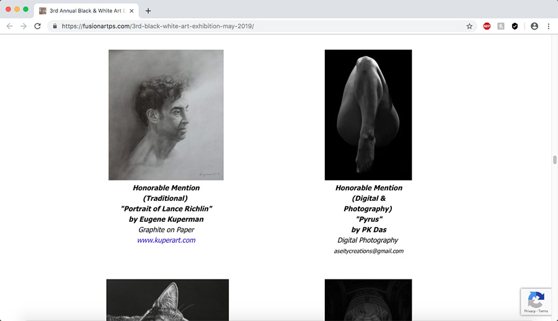Click "by PK Das" caption text
The width and height of the screenshot is (558, 321).
click(x=369, y=229)
